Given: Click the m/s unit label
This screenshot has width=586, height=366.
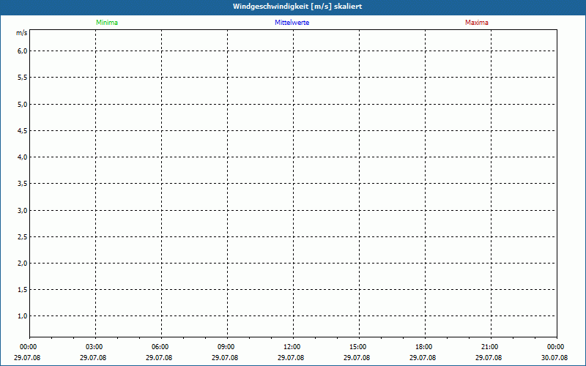Looking at the screenshot, I should pyautogui.click(x=21, y=34).
